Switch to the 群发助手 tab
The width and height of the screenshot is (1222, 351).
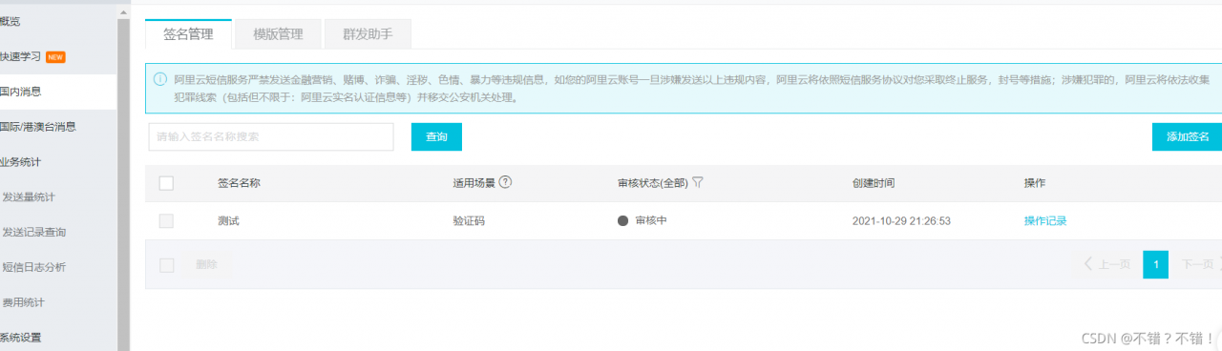coord(368,34)
